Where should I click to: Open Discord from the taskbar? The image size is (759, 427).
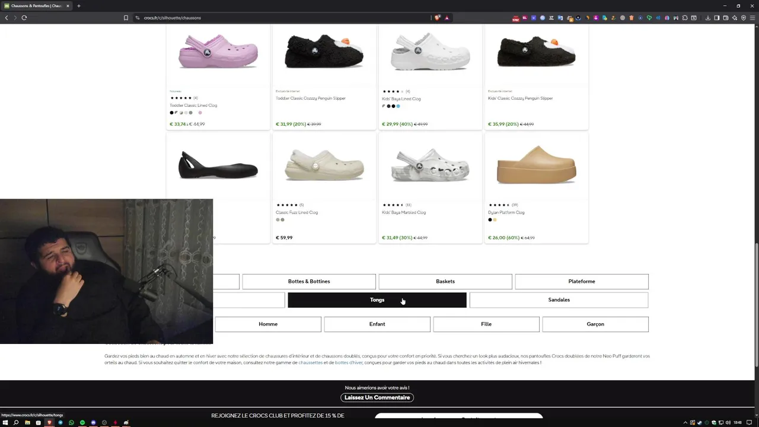[x=93, y=423]
